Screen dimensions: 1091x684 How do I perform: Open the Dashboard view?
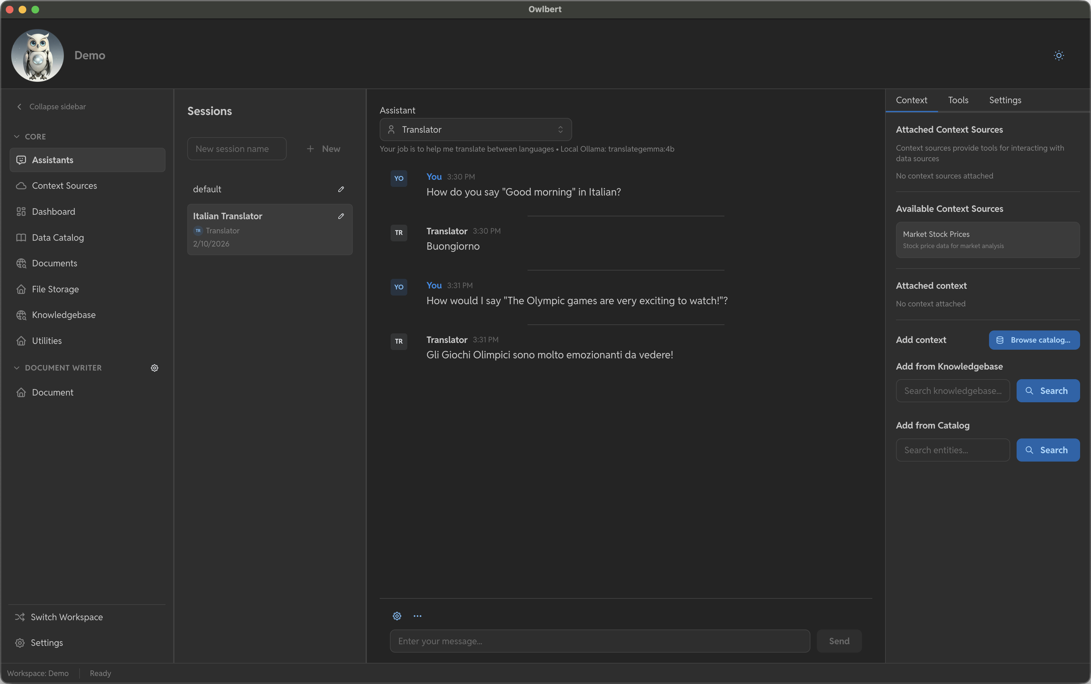54,212
